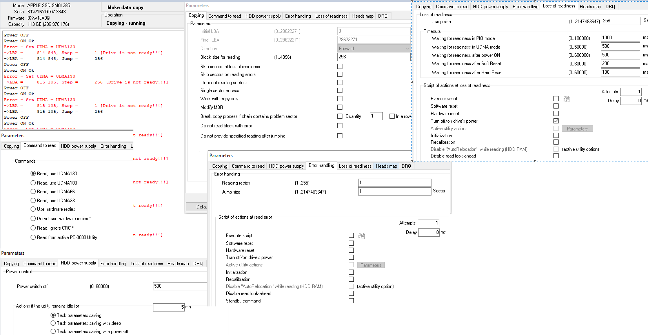Click the Power switch off value field
The height and width of the screenshot is (335, 648).
point(180,286)
